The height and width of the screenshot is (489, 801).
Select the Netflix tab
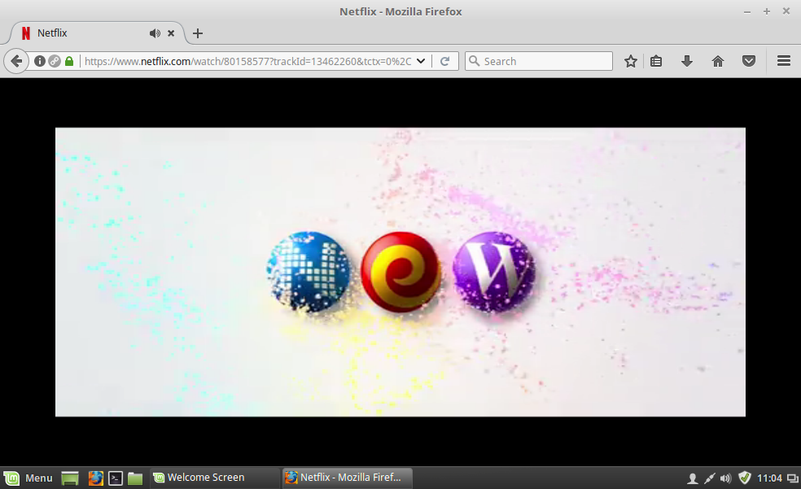(x=97, y=33)
